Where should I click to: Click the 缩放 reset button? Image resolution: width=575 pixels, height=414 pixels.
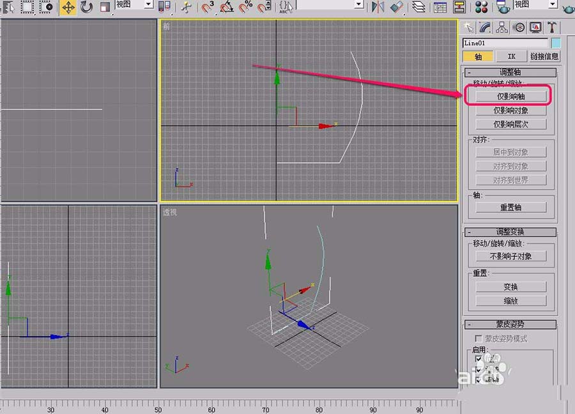coord(511,301)
